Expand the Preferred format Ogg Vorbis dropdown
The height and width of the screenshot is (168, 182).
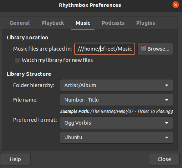pos(117,123)
